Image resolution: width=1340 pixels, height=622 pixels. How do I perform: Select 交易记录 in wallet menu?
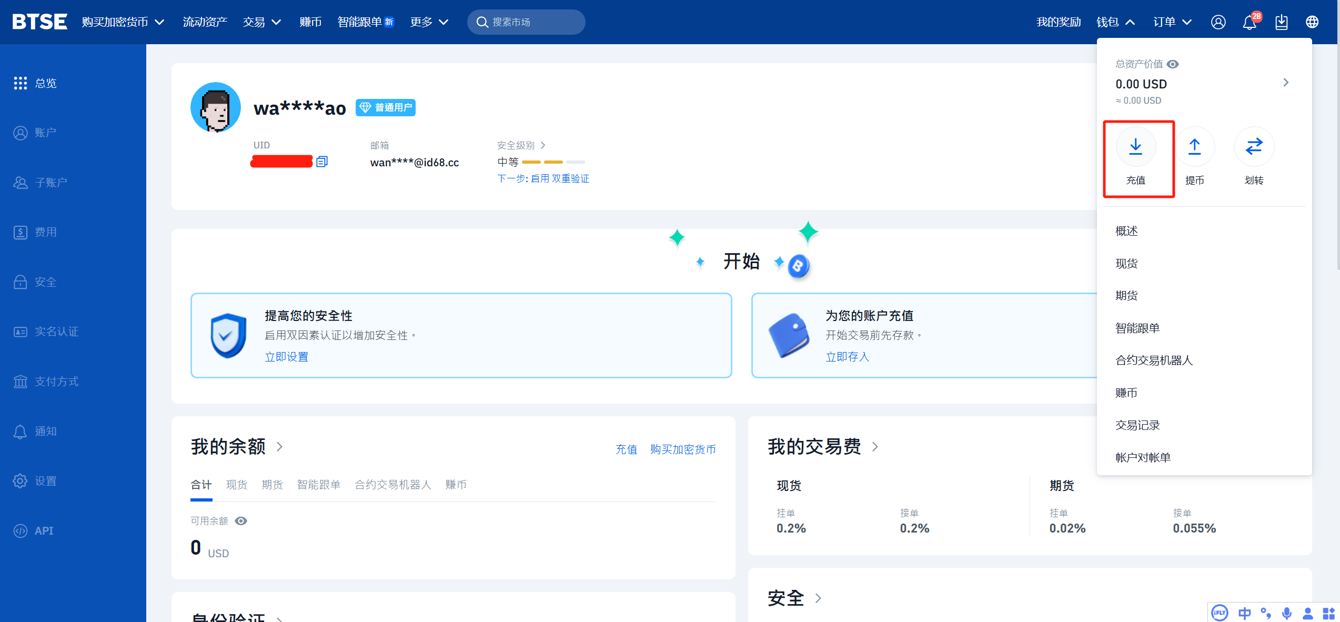1137,425
